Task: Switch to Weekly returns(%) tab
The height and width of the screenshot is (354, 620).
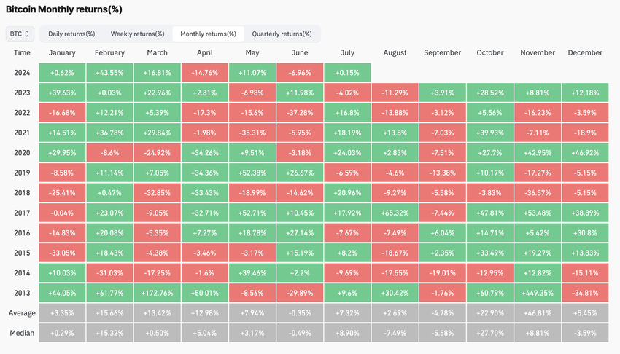Action: pos(137,34)
